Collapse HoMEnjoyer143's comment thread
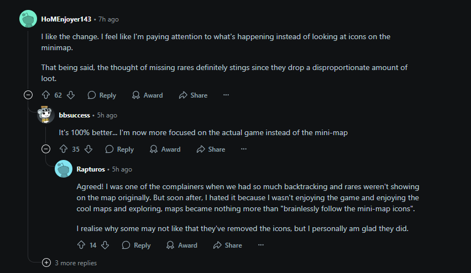This screenshot has width=471, height=273. [x=28, y=95]
